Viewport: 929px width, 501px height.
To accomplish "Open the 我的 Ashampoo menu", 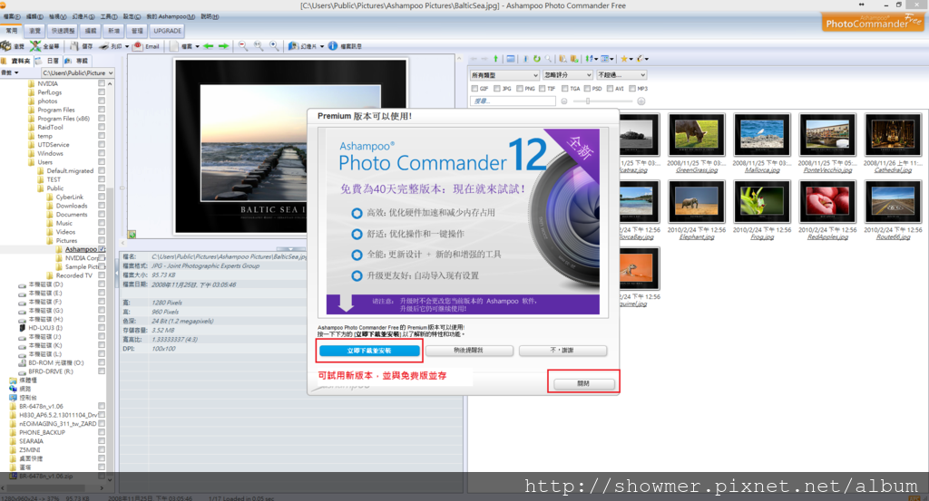I will 171,16.
